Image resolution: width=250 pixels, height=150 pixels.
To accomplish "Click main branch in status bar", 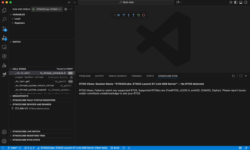I will (13, 148).
